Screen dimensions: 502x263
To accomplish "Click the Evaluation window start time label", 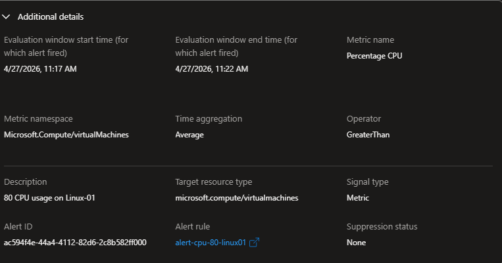I will (66, 47).
